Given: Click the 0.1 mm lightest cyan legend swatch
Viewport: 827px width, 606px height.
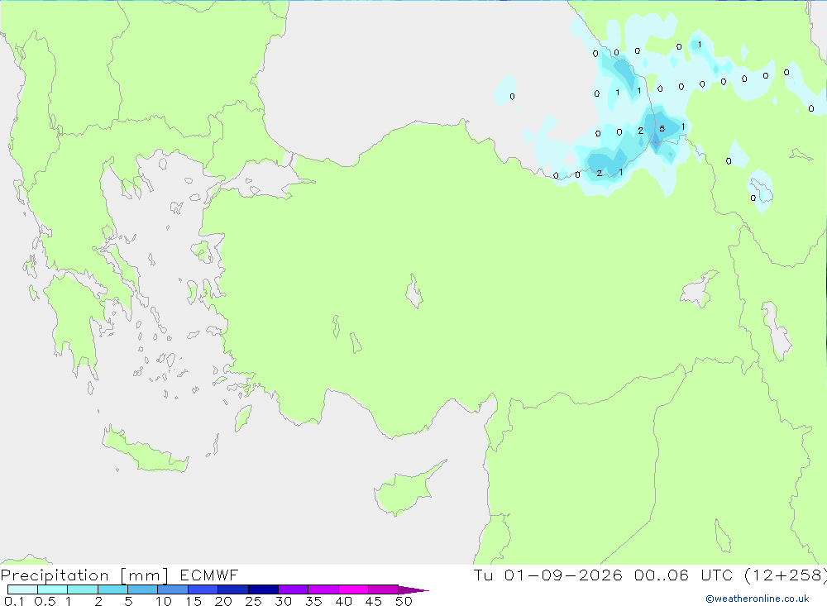Looking at the screenshot, I should [22, 589].
